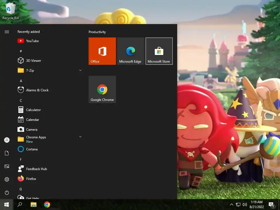Click the Windows Start button
The image size is (280, 210).
pyautogui.click(x=7, y=205)
